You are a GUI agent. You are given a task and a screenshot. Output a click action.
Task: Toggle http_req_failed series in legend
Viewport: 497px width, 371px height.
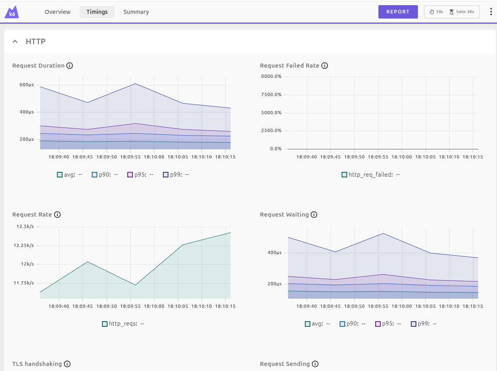pos(370,175)
